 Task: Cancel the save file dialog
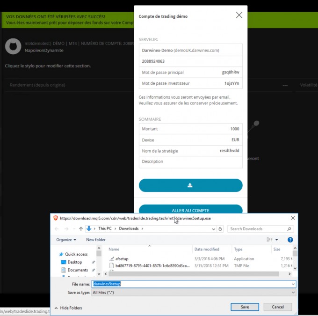tap(278, 307)
